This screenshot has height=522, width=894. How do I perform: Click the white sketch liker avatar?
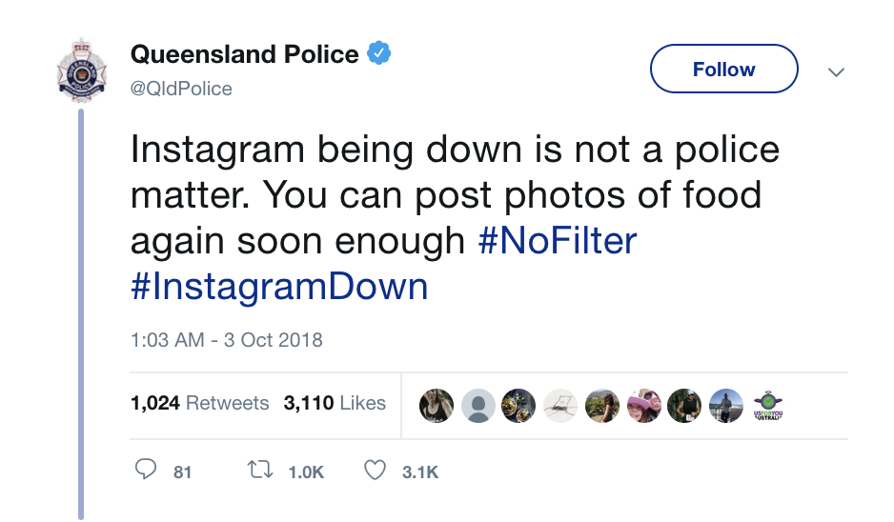coord(560,405)
